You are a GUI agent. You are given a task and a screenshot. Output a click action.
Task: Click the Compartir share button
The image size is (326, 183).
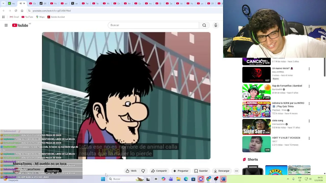(x=159, y=171)
